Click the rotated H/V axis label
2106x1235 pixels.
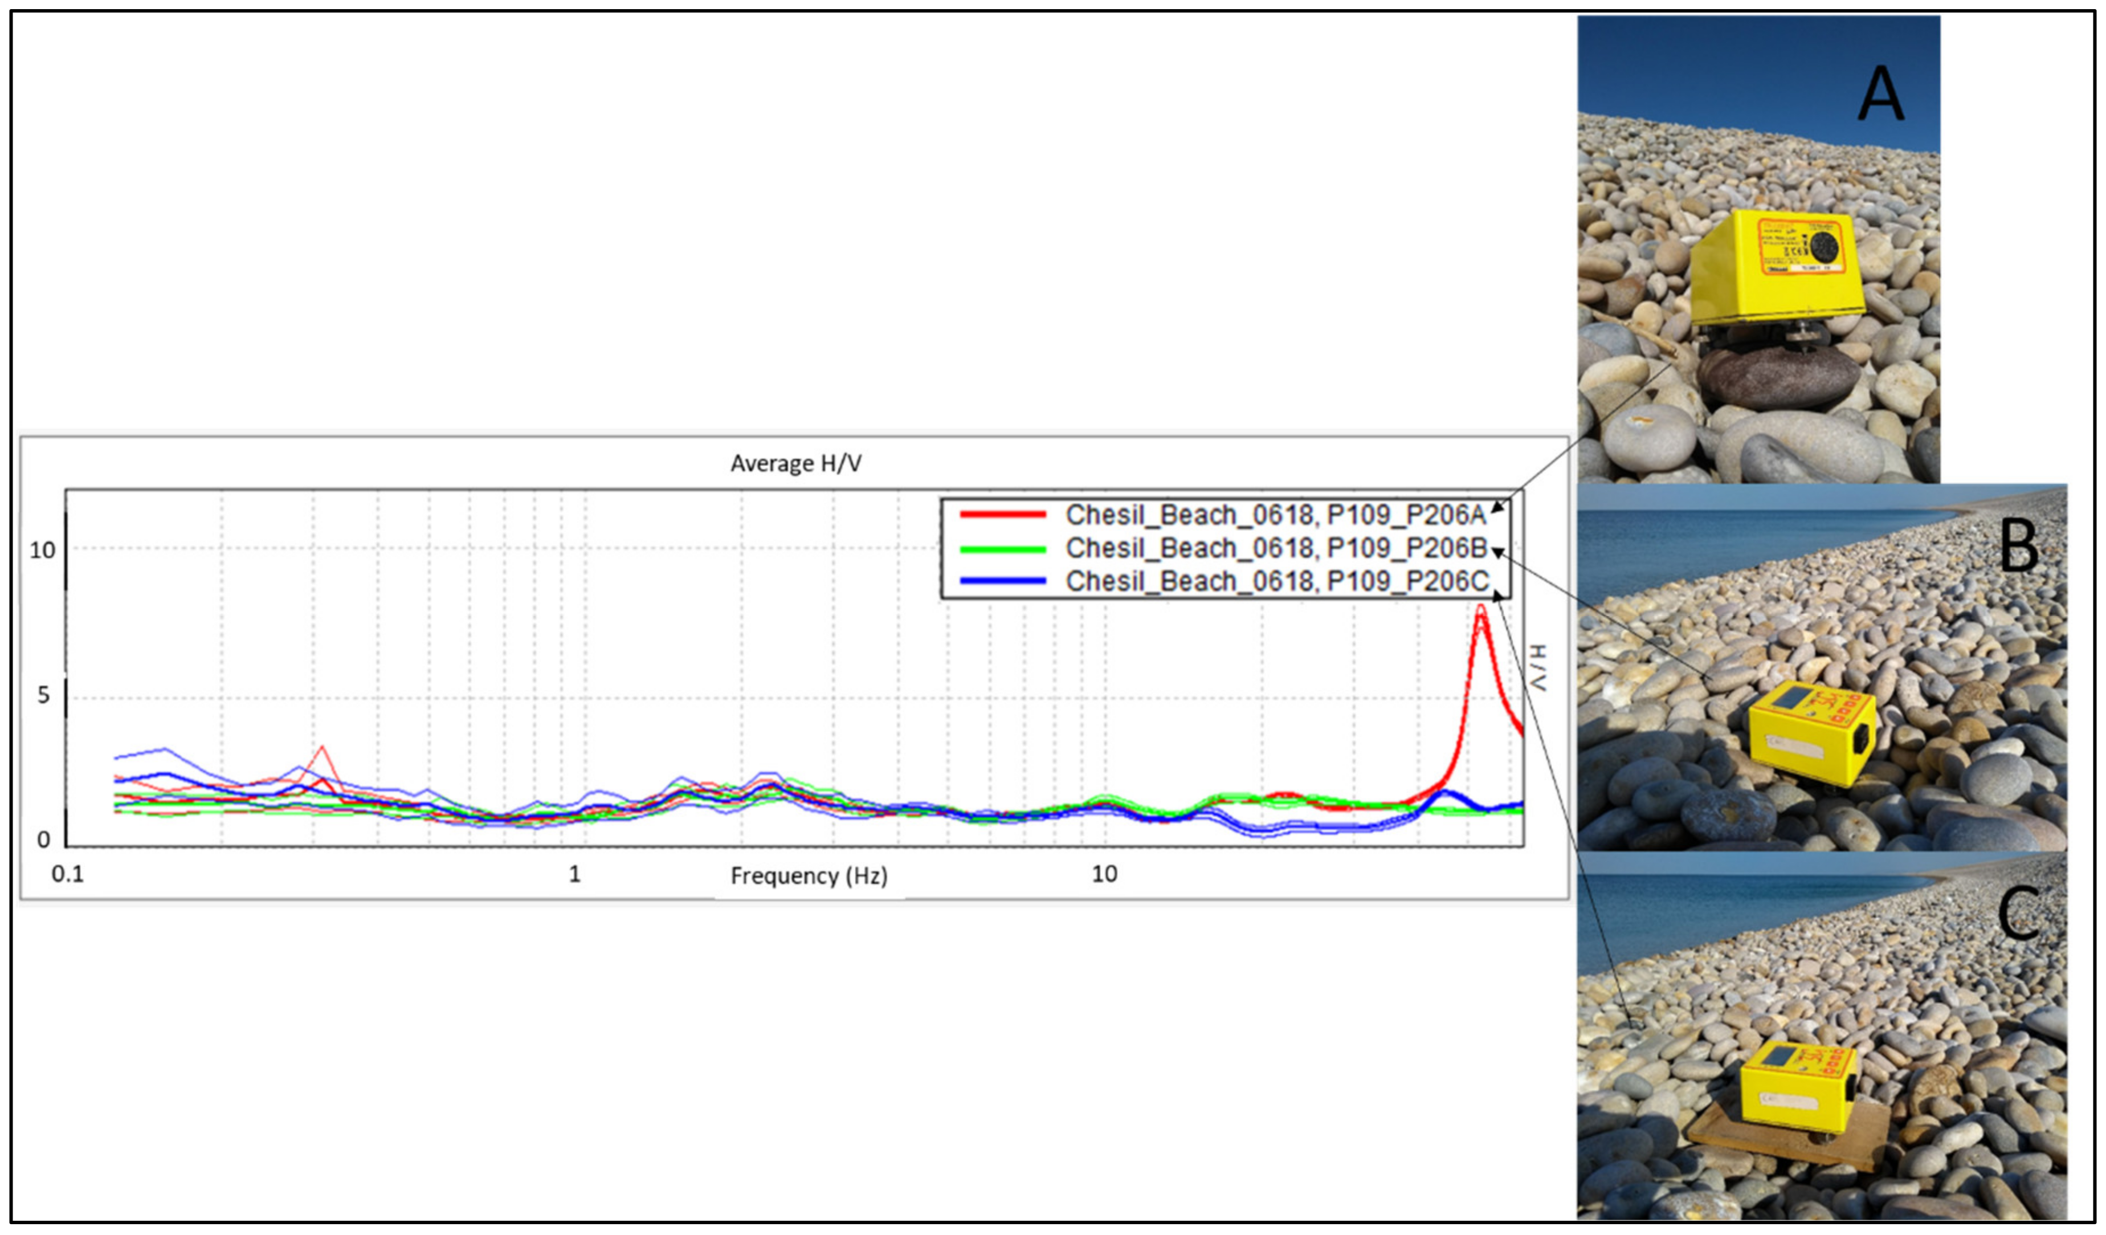pos(1538,667)
